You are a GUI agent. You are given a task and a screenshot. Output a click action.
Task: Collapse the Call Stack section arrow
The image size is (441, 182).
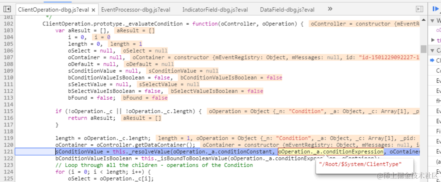point(433,50)
